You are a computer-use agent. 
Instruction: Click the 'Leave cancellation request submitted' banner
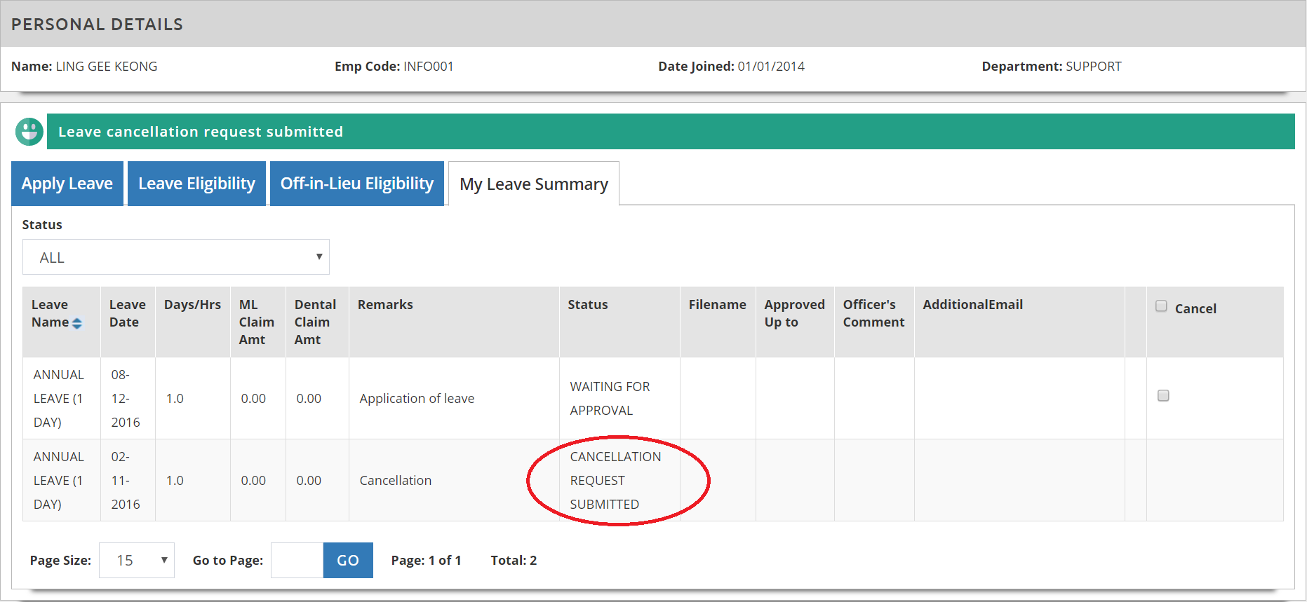point(671,131)
